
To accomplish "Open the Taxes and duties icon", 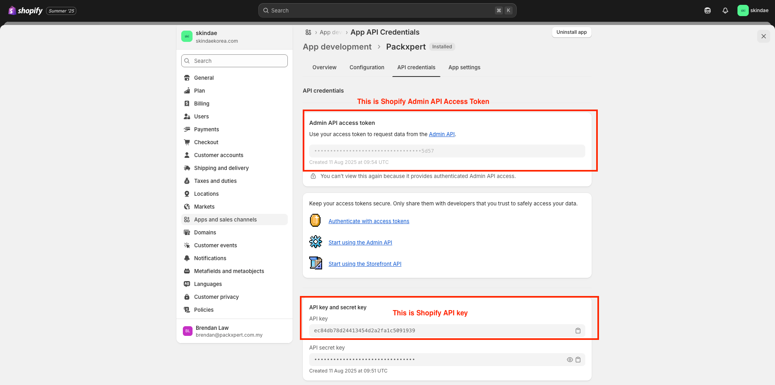I will [x=187, y=181].
